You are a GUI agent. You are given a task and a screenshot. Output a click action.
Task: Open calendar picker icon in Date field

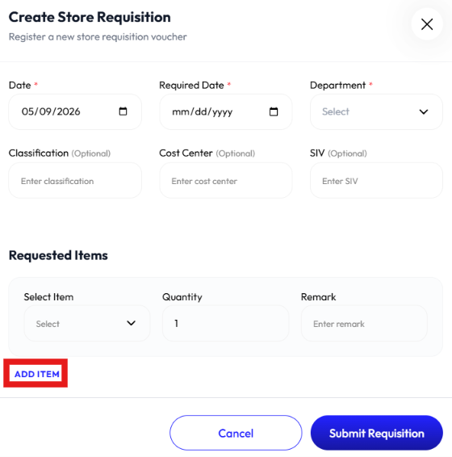pos(123,111)
